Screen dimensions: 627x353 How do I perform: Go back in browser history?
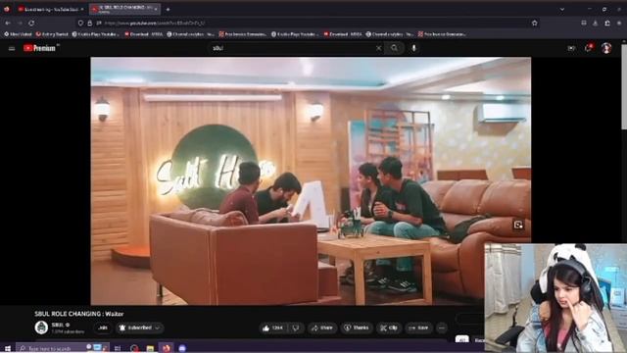point(8,24)
